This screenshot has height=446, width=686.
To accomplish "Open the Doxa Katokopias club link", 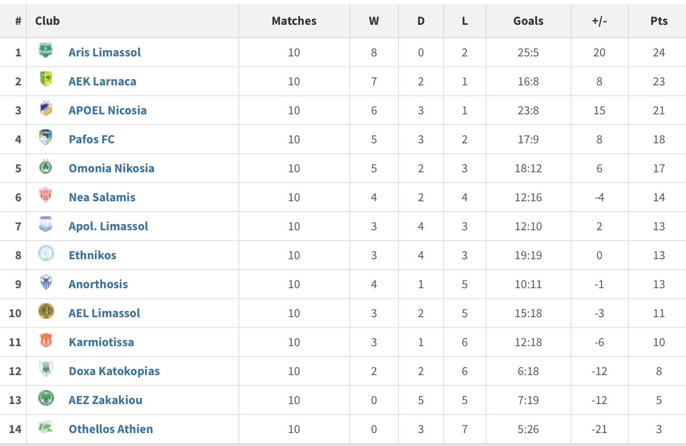I will coord(114,371).
